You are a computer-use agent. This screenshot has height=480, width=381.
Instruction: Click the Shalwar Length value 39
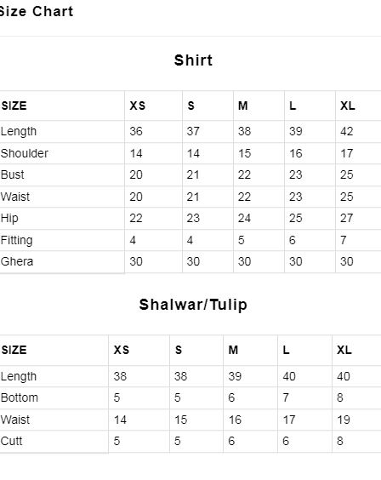pos(235,376)
